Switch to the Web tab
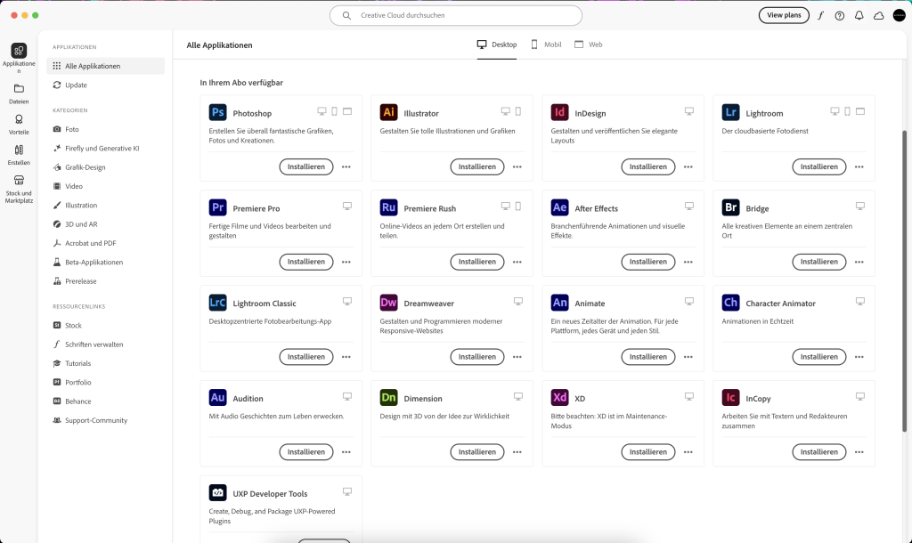Screen dimensions: 912x543 [x=589, y=44]
